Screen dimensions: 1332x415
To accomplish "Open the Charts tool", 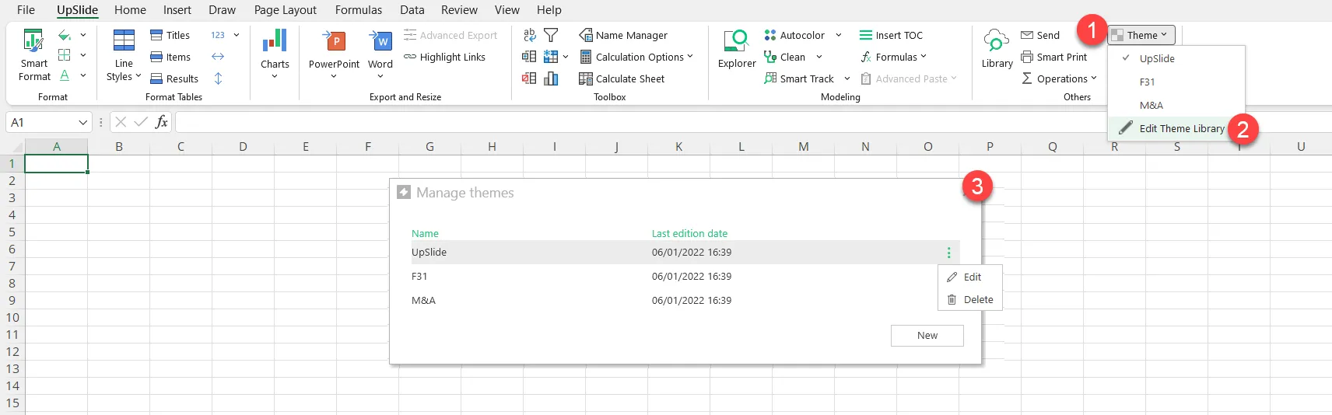I will point(275,53).
